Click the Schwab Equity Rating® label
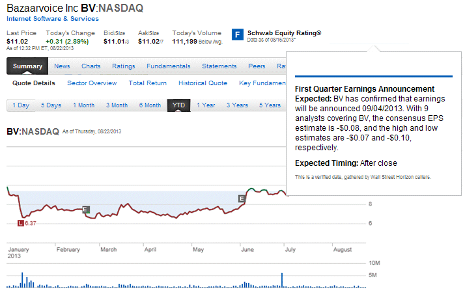Image resolution: width=465 pixels, height=294 pixels. click(x=284, y=33)
